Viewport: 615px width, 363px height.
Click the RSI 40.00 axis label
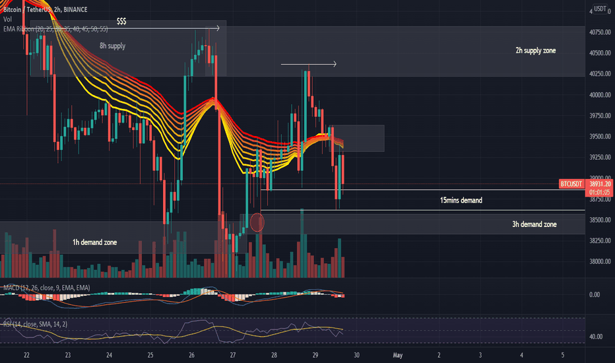tap(595, 337)
